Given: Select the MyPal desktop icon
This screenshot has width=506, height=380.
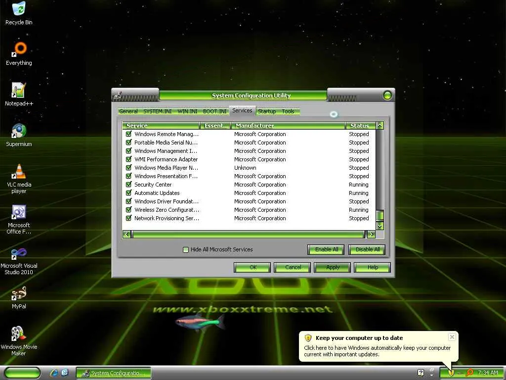Looking at the screenshot, I should click(19, 297).
